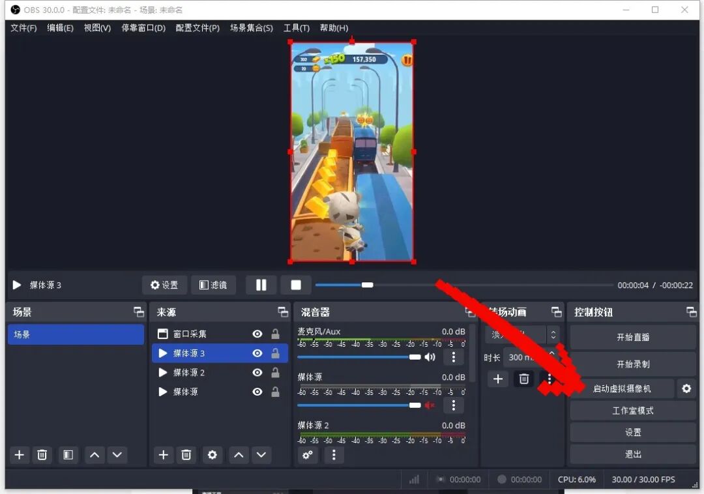
Task: Remove the selected scene
Action: (x=42, y=455)
